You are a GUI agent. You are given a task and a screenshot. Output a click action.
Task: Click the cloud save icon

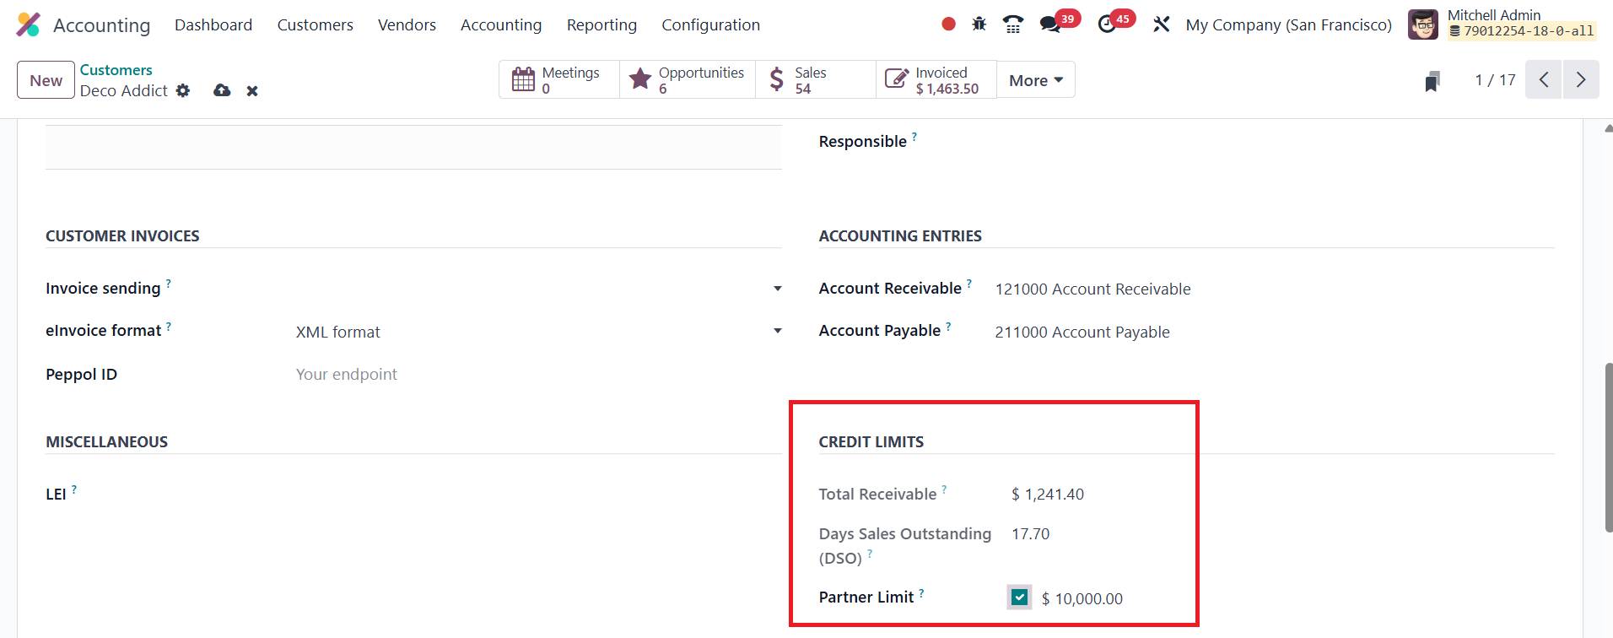point(222,90)
